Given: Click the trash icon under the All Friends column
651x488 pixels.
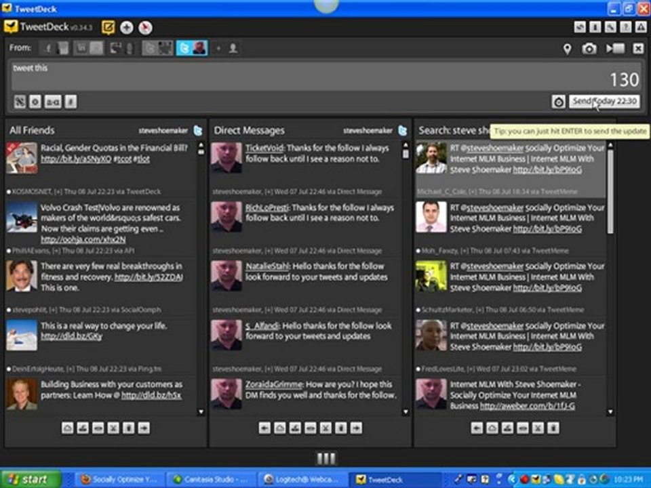Looking at the screenshot, I should [x=129, y=428].
